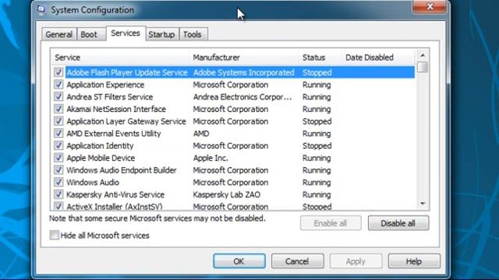This screenshot has width=499, height=280.
Task: Toggle Andrea ST Filters Service checkbox
Action: [58, 96]
